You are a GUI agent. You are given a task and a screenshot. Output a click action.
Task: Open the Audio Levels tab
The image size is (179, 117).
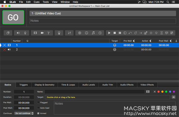pos(89,85)
